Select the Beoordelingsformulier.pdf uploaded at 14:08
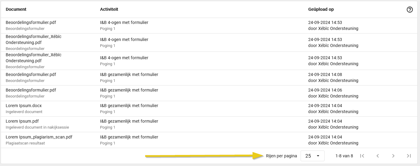The width and height of the screenshot is (420, 166). [x=31, y=74]
